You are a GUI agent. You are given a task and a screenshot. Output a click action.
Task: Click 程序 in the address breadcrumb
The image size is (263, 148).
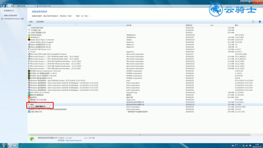(12, 6)
